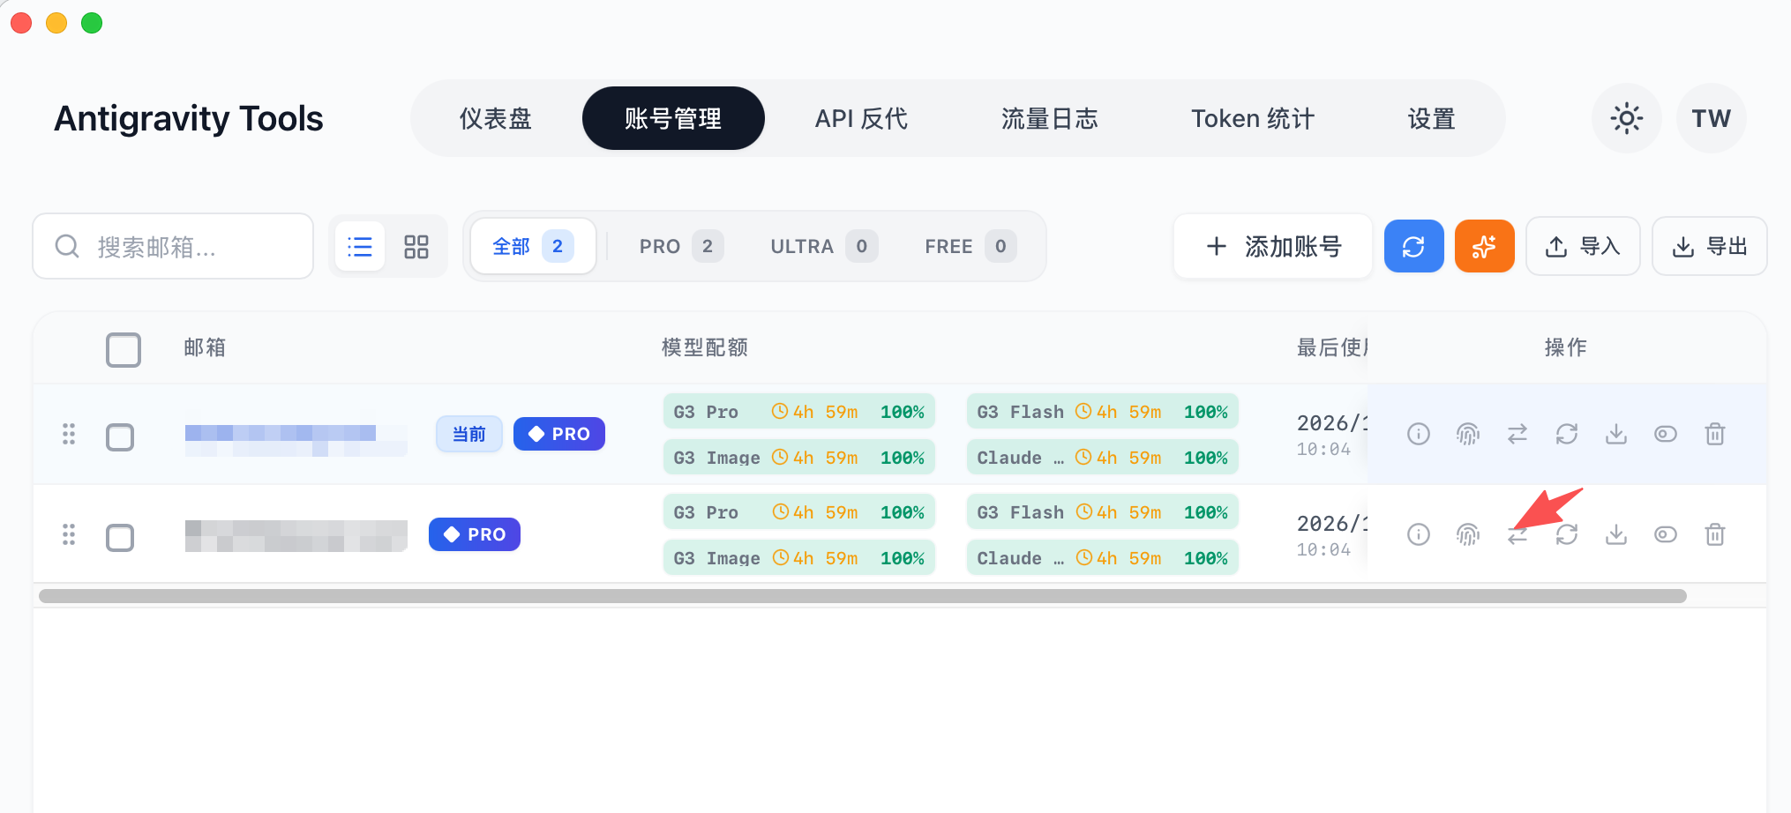Screen dimensions: 1791x813
Task: Click switch-account arrows on the 当前 account row
Action: point(1517,434)
